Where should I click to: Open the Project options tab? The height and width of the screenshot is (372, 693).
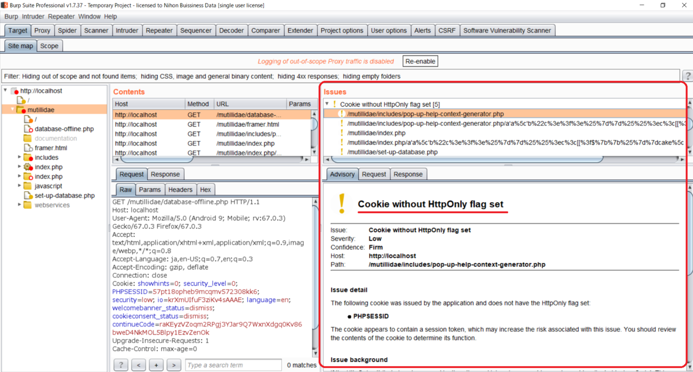[342, 31]
